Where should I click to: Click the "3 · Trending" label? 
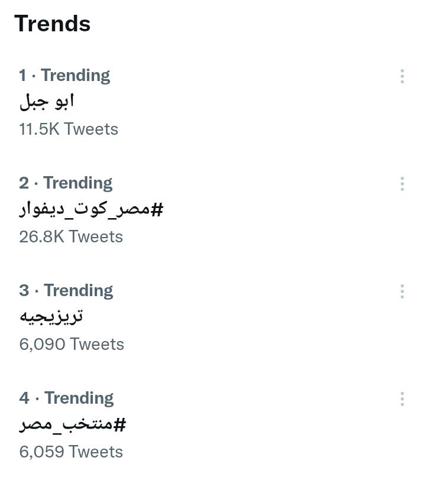coord(66,291)
